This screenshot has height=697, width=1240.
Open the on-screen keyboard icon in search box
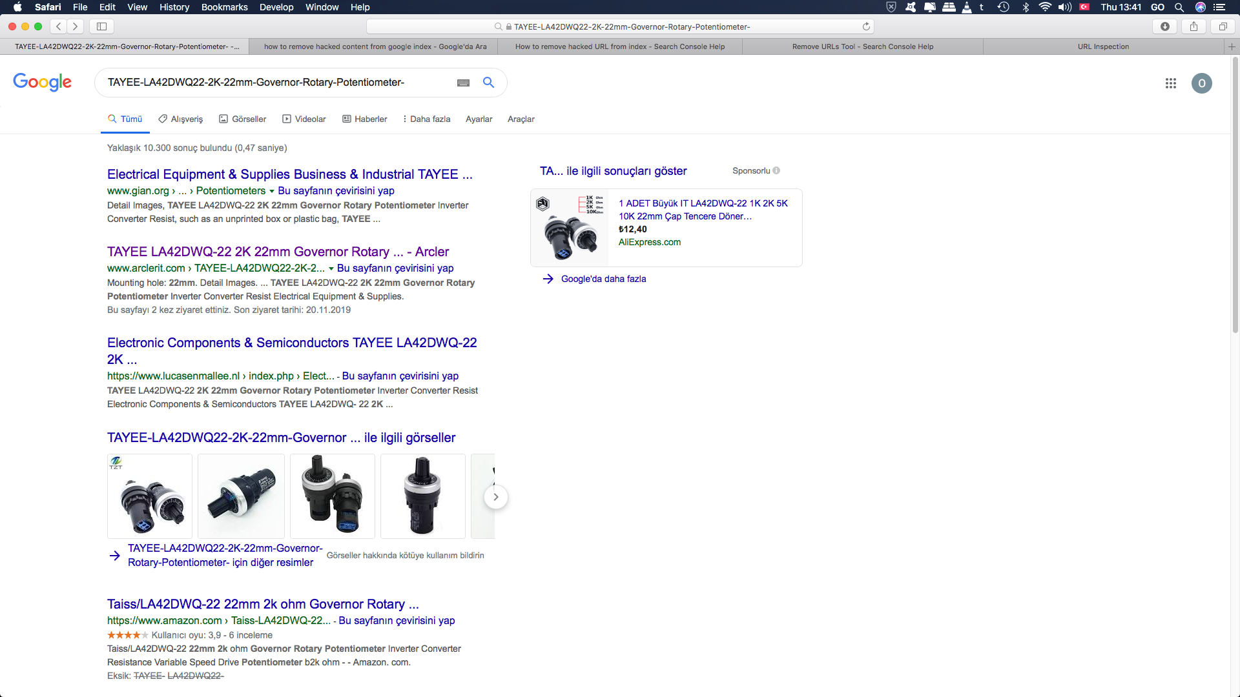pos(463,83)
